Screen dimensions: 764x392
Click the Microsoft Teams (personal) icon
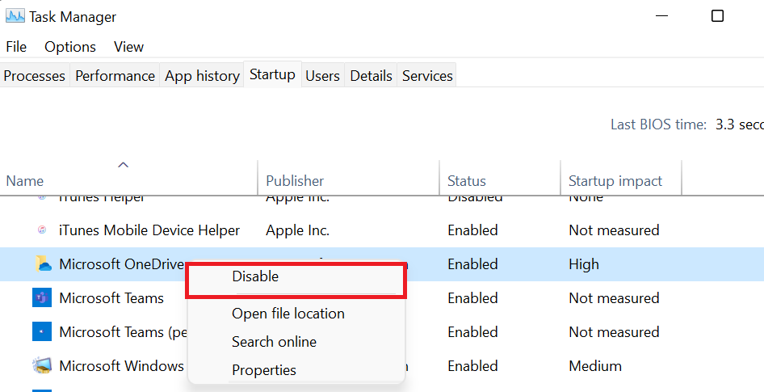pyautogui.click(x=42, y=331)
